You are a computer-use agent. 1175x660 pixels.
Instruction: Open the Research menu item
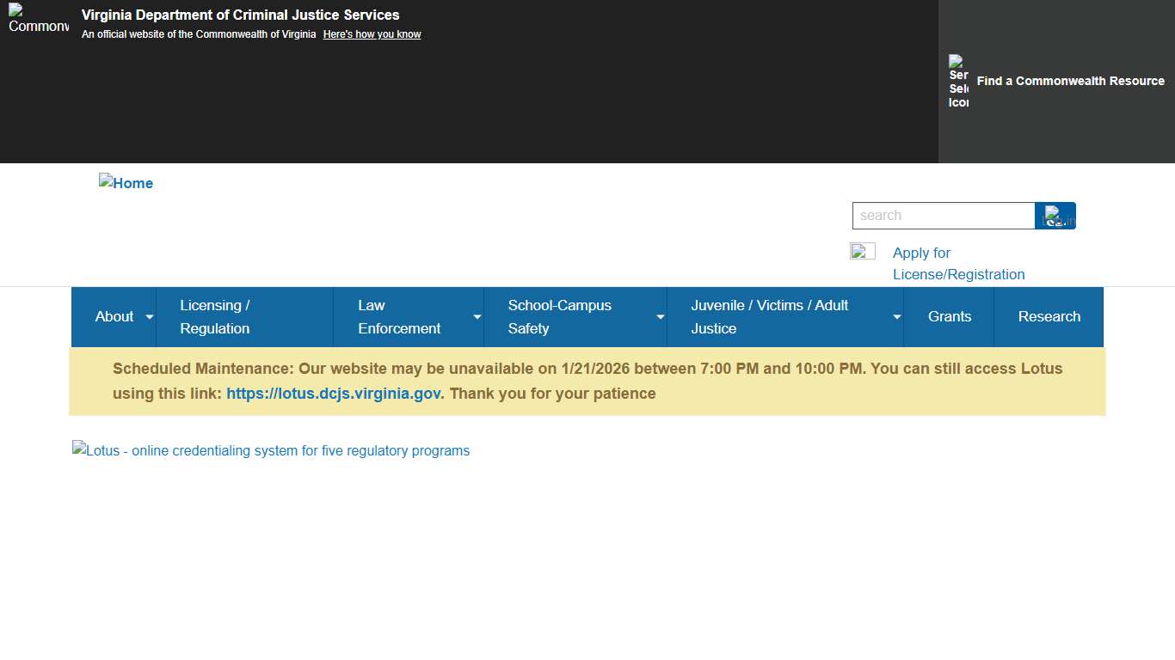coord(1049,317)
